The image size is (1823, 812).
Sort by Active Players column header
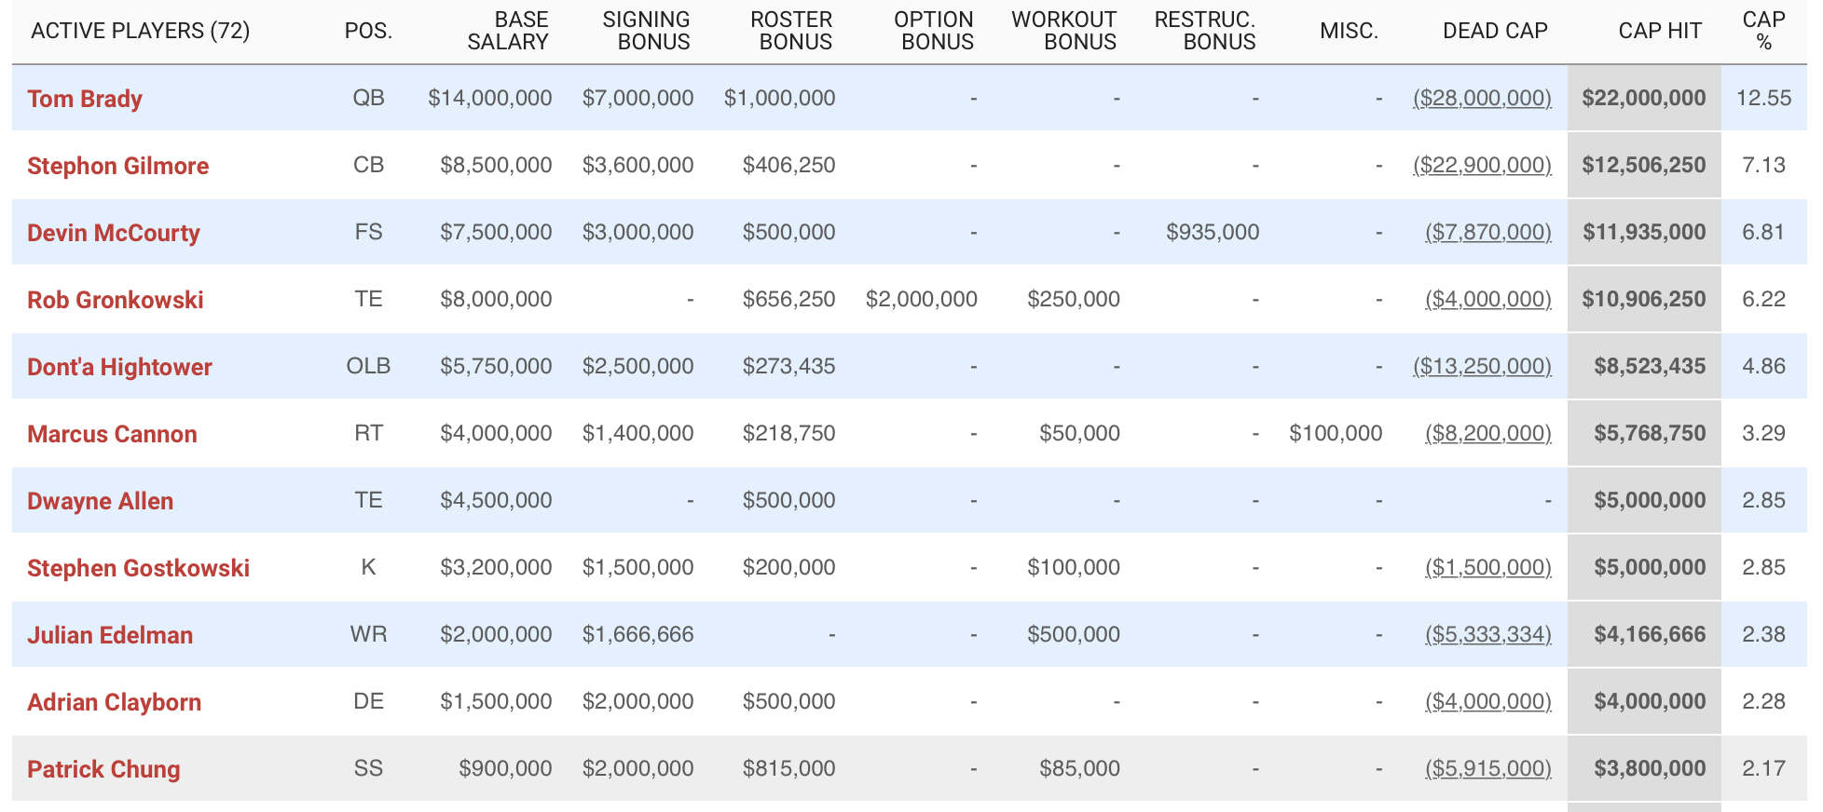(141, 31)
